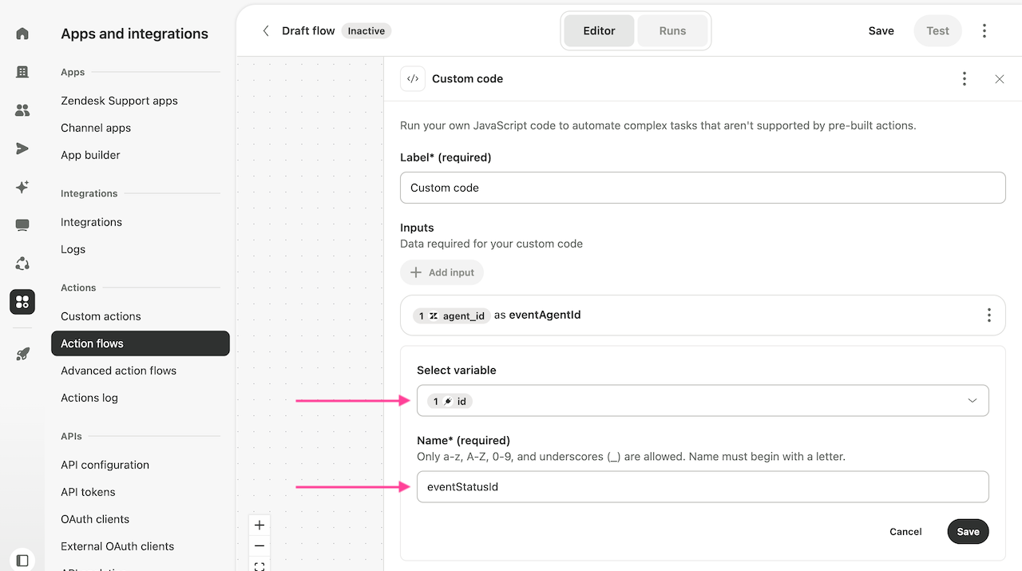Open OAuth clients page
The height and width of the screenshot is (571, 1022).
95,519
